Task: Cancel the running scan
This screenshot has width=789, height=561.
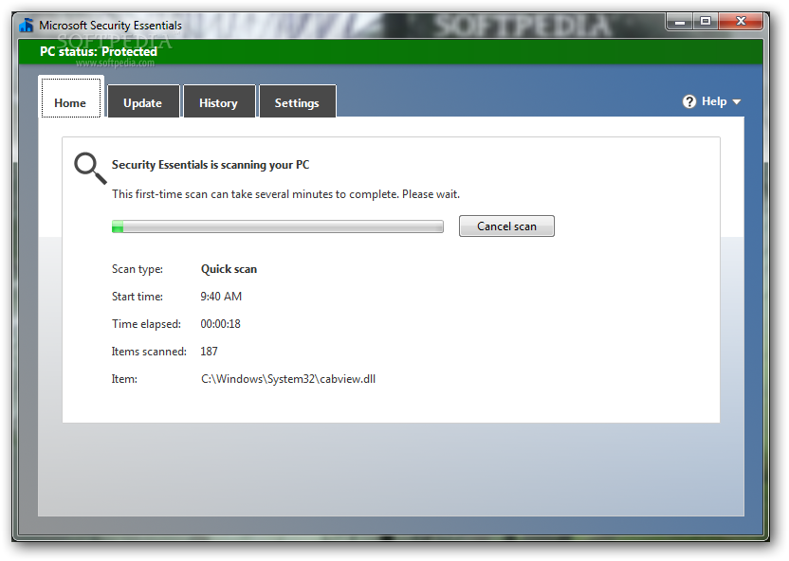Action: 506,226
